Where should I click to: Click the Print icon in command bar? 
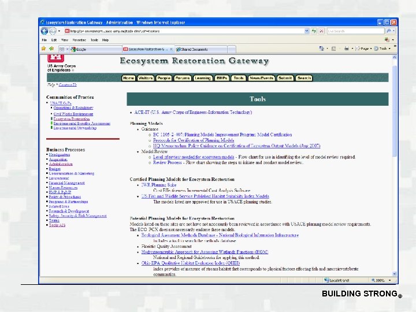pos(347,49)
